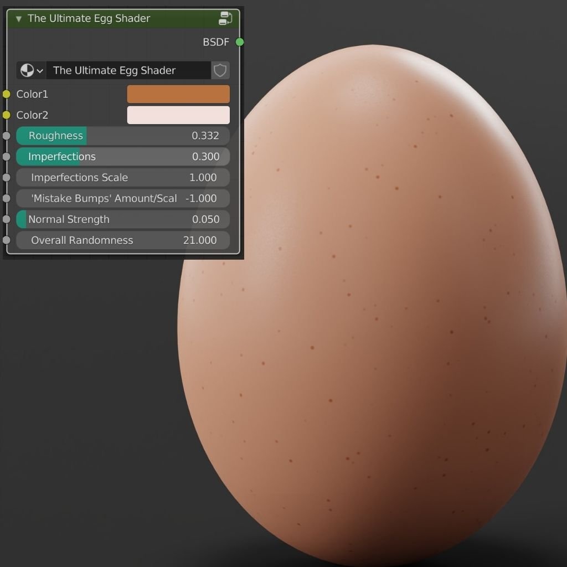567x567 pixels.
Task: Click the yellow Color1 input socket
Action: (x=6, y=94)
